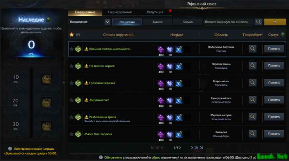Expand the Подходящие filter dropdown
The height and width of the screenshot is (161, 289).
pos(107,22)
